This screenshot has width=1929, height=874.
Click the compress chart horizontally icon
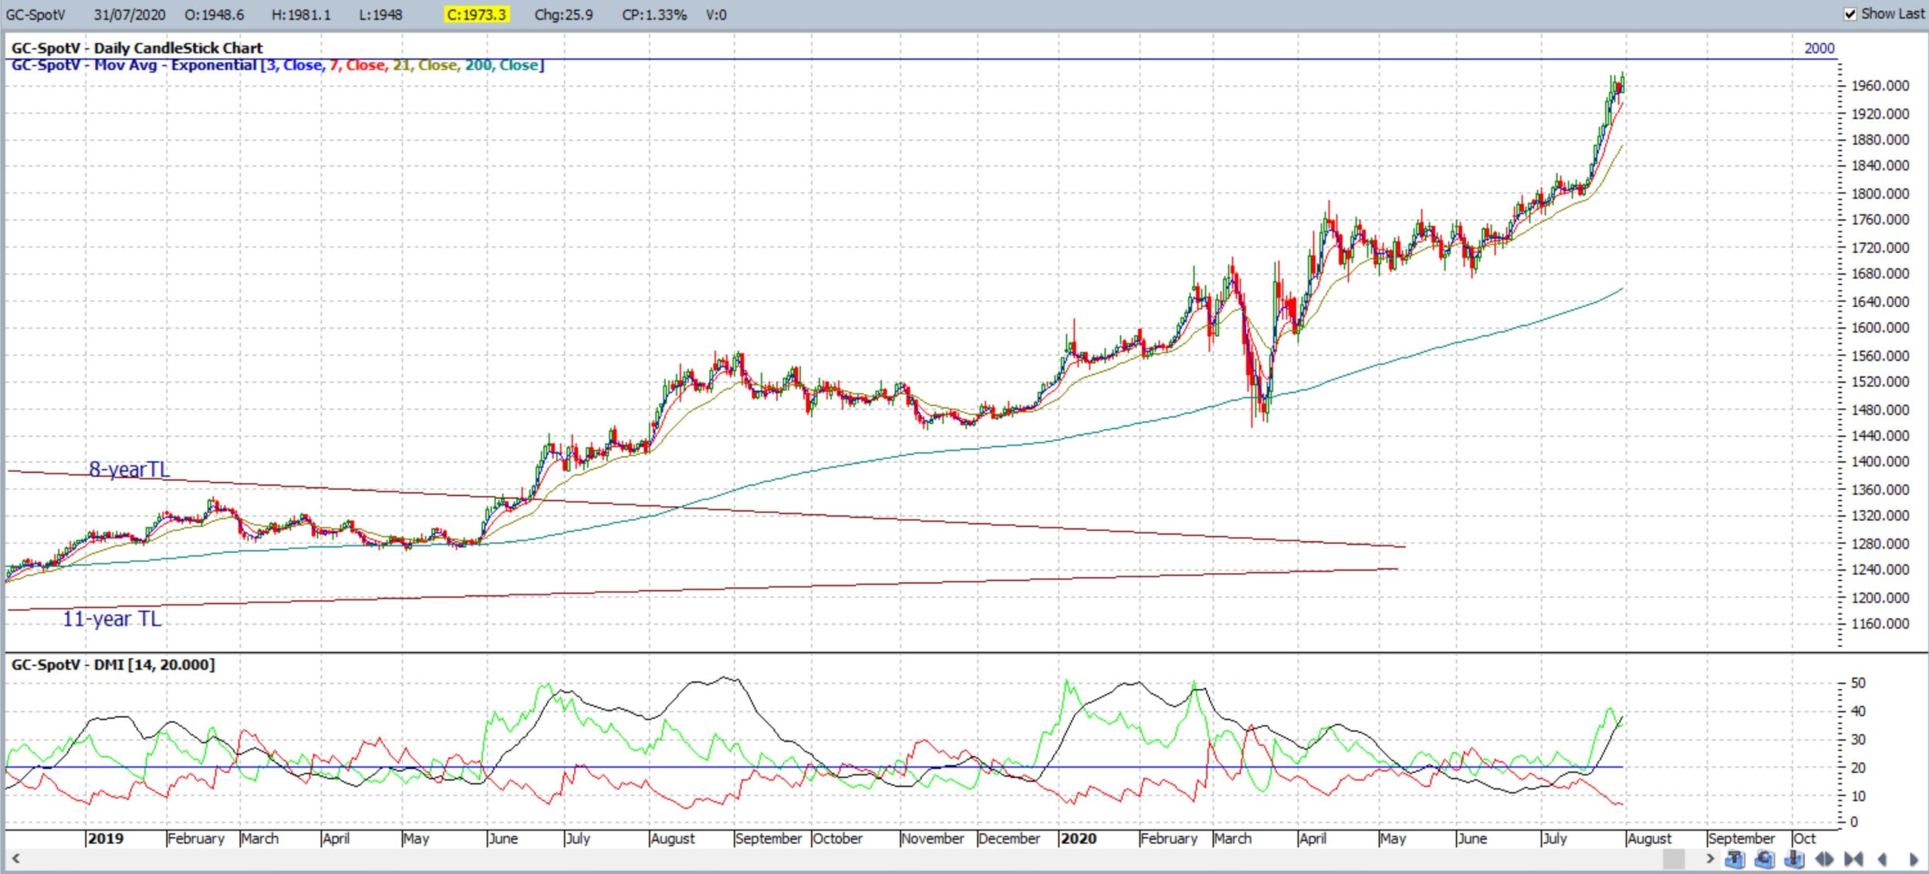[x=1853, y=859]
